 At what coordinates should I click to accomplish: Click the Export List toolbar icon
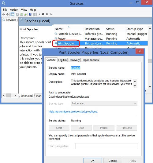[25, 14]
